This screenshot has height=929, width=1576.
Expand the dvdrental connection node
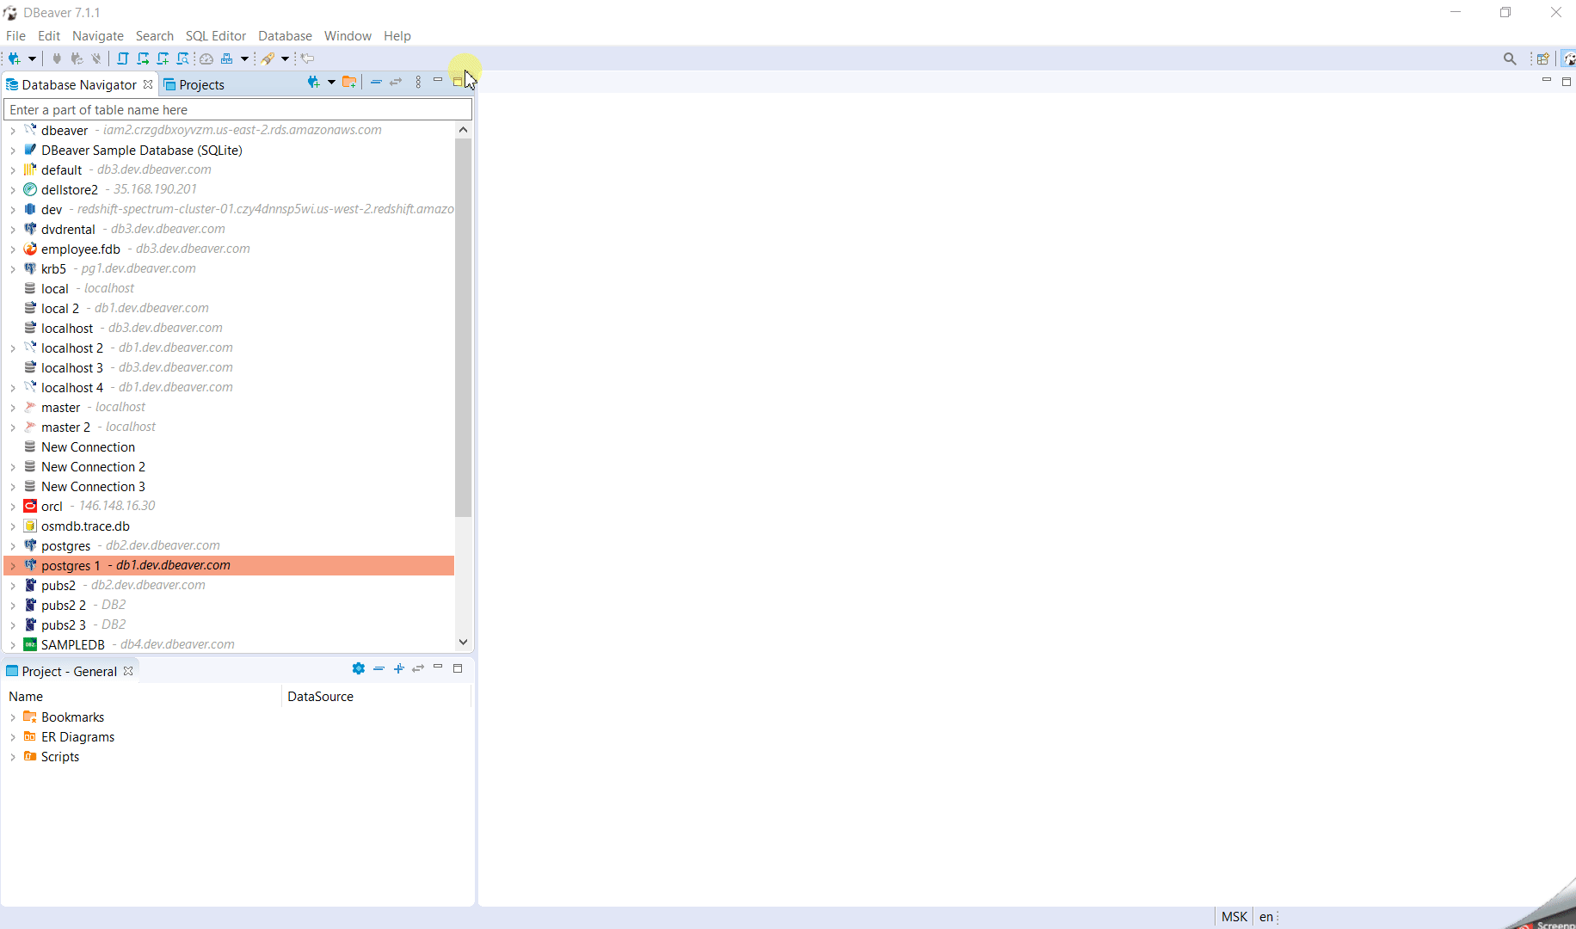13,229
